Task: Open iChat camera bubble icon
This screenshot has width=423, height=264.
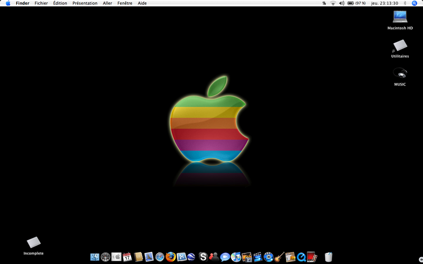Action: pyautogui.click(x=225, y=257)
